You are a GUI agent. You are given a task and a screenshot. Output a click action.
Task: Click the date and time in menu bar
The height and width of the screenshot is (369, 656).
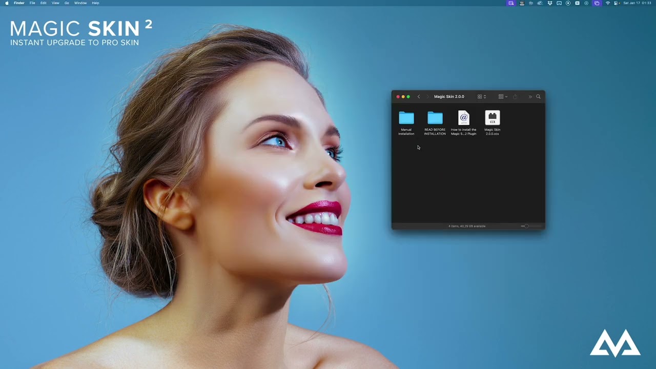tap(637, 3)
